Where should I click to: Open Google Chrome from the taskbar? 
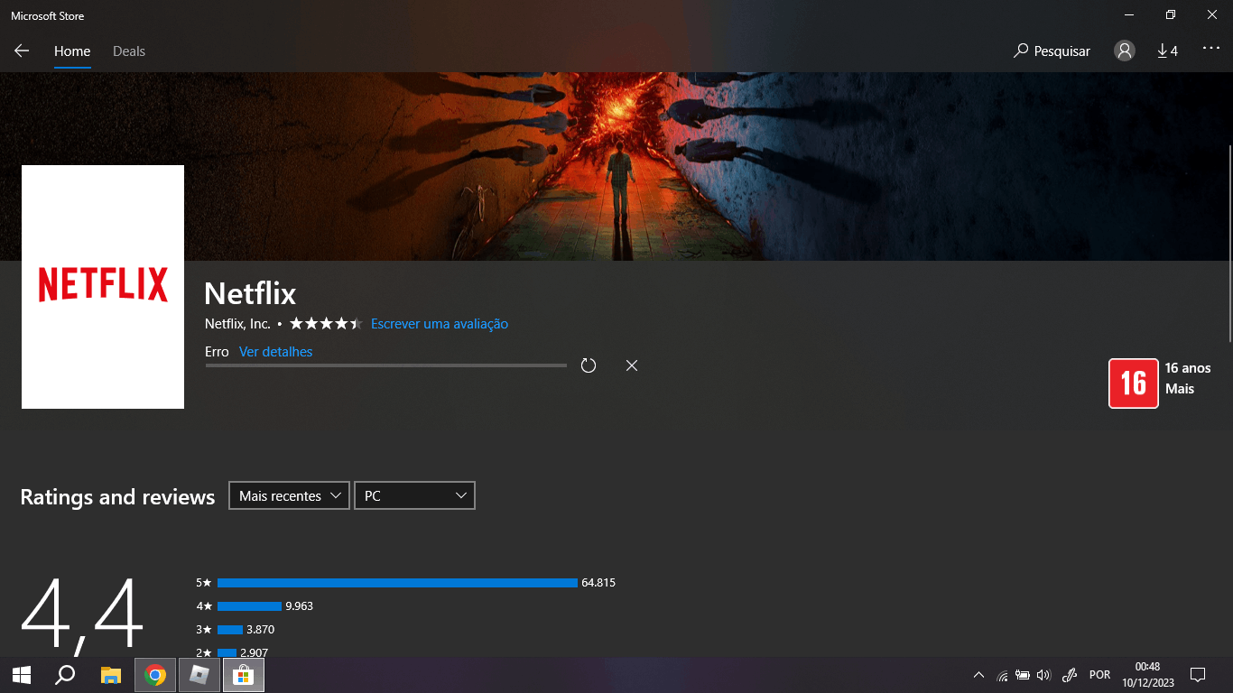[x=155, y=675]
